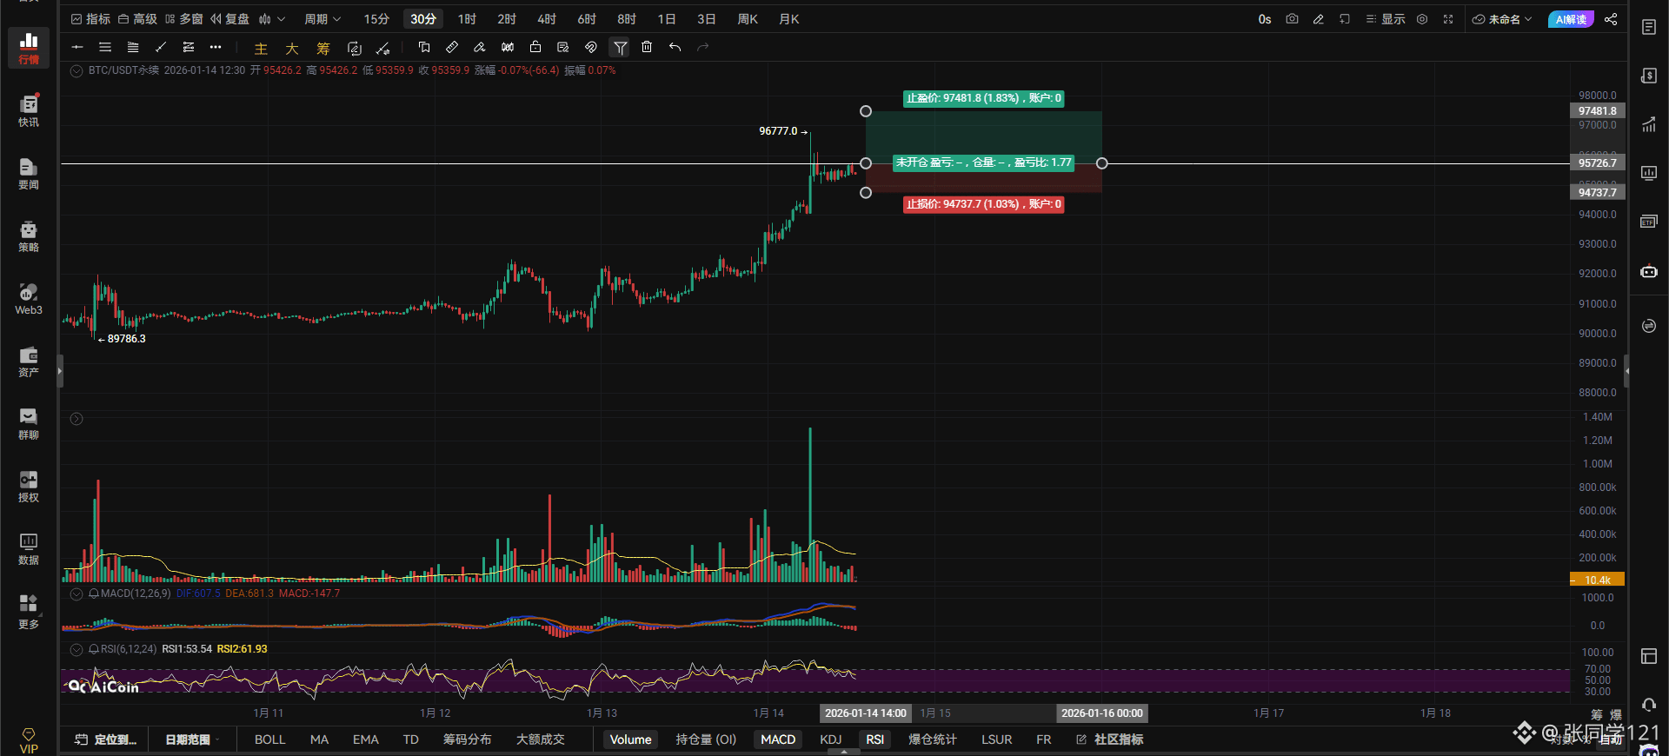Viewport: 1669px width, 756px height.
Task: Open the 日期范围 date range dropdown
Action: click(191, 739)
